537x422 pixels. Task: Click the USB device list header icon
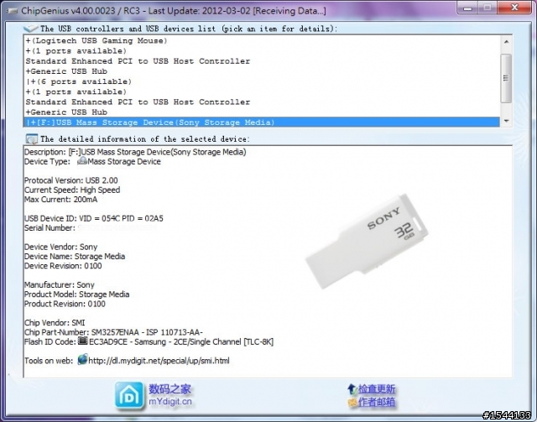pyautogui.click(x=31, y=29)
